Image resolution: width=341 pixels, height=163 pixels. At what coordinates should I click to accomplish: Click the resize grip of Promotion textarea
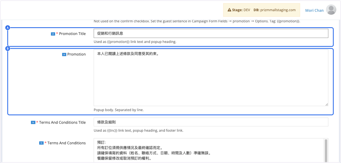(327, 104)
